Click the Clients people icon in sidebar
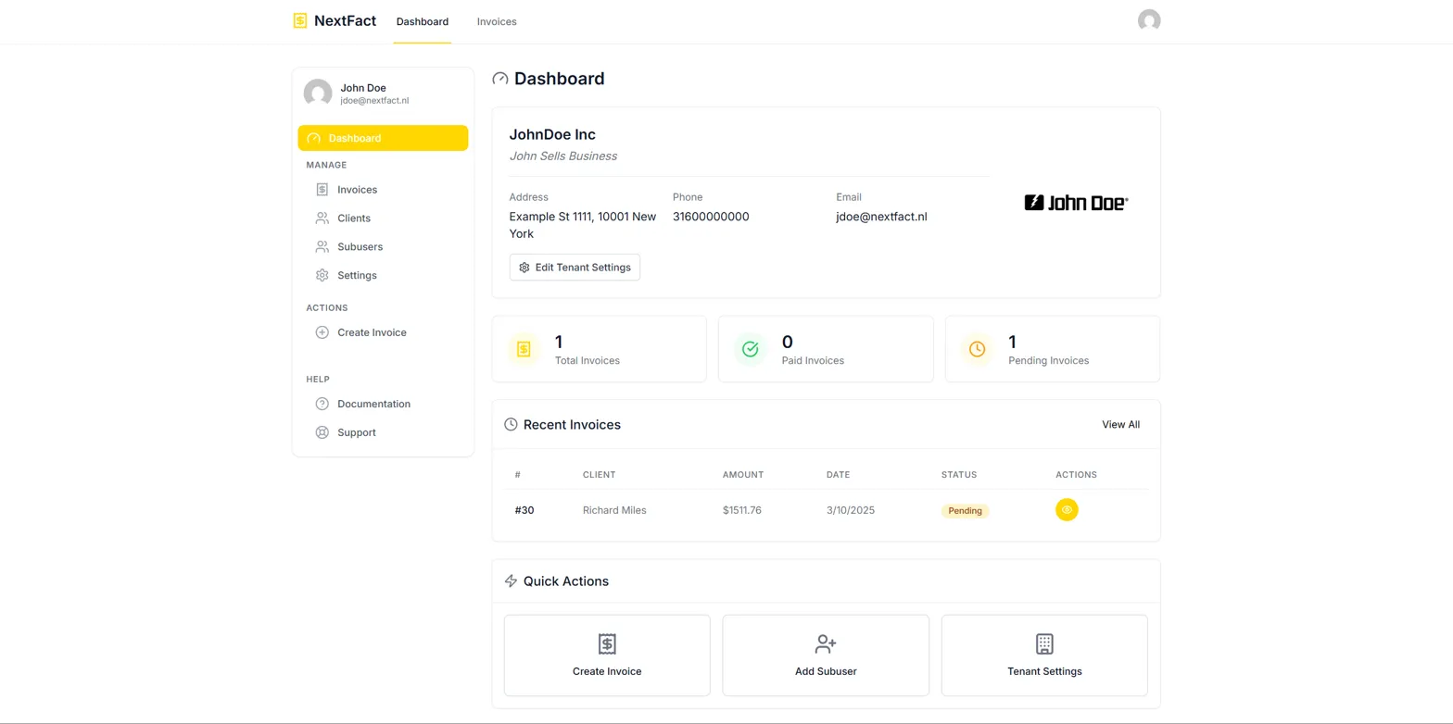Screen dimensions: 1453x724 322,218
